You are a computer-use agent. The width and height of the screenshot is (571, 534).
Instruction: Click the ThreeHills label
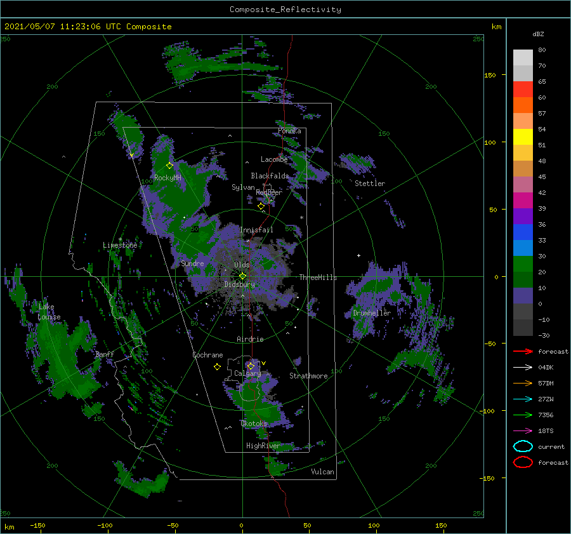(x=318, y=277)
